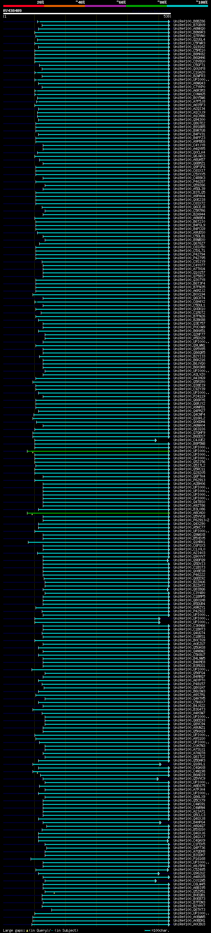Viewport: 211px width, 933px height.
Task: Open UniRef100_Q94300 entry
Action: click(x=189, y=119)
